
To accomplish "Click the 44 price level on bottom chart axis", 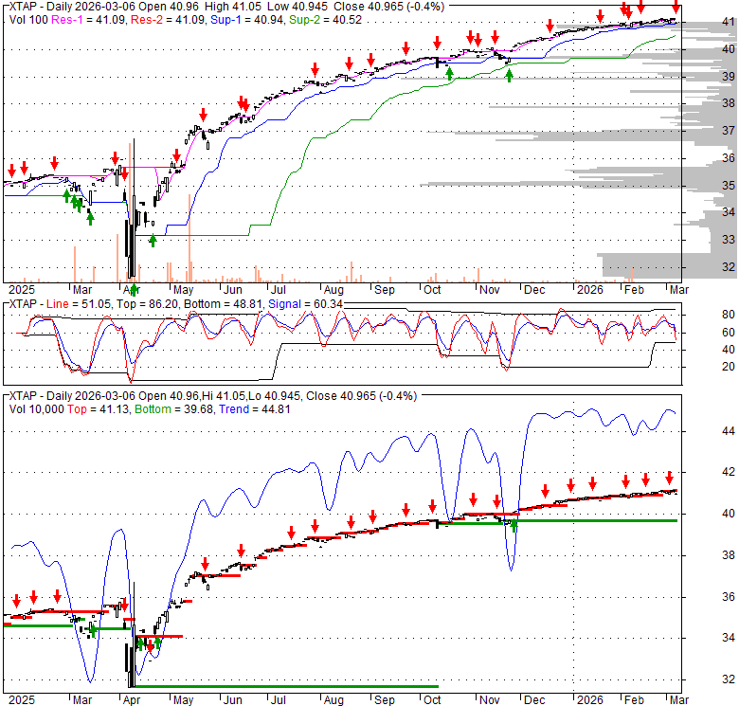I will (x=704, y=430).
